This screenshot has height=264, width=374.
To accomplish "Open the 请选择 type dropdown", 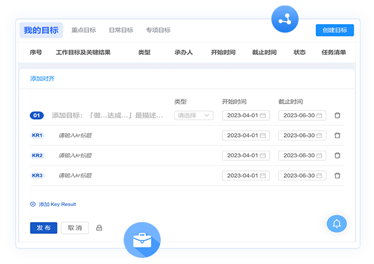I will tap(193, 115).
